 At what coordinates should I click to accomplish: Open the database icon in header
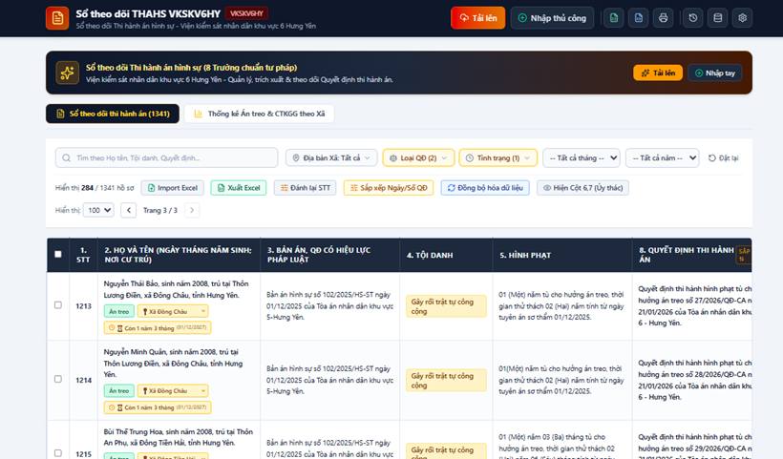[717, 18]
